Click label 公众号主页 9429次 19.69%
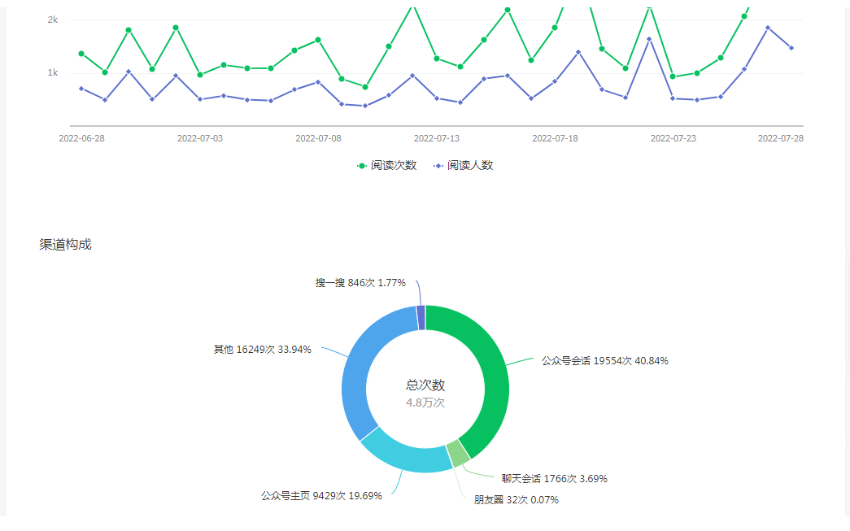850x531 pixels. [321, 496]
